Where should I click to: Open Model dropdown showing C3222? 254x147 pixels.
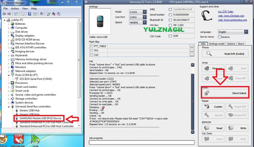(x=145, y=12)
